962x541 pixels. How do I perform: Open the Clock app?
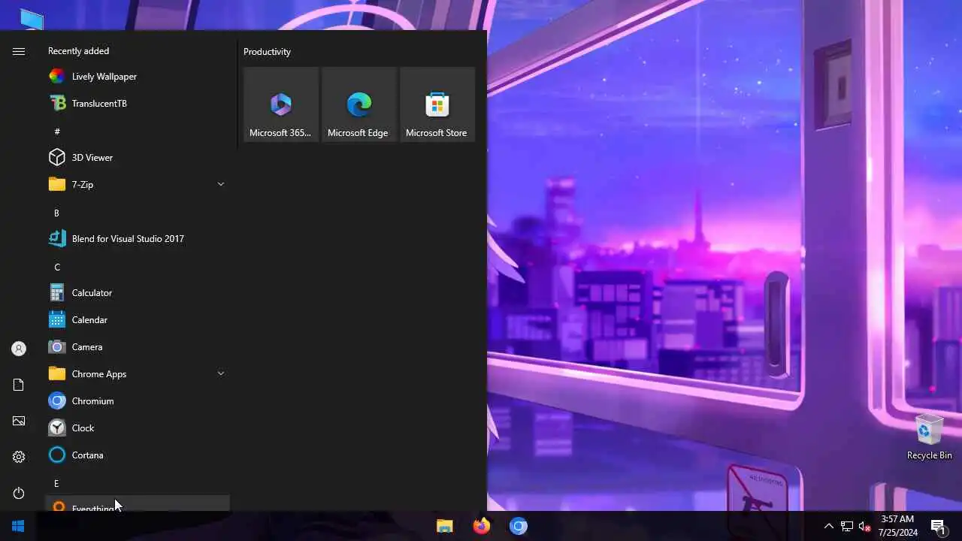click(138, 428)
